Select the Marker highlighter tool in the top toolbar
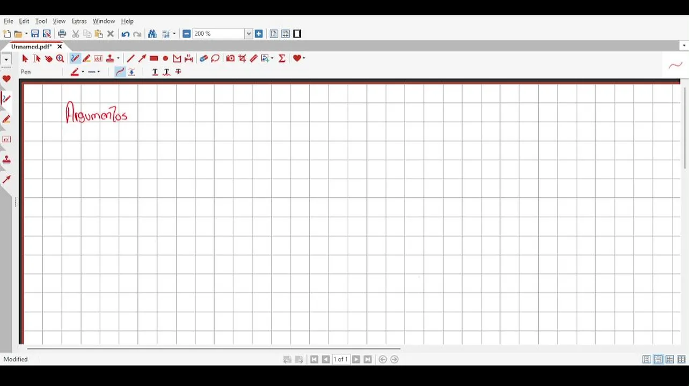 click(x=86, y=58)
